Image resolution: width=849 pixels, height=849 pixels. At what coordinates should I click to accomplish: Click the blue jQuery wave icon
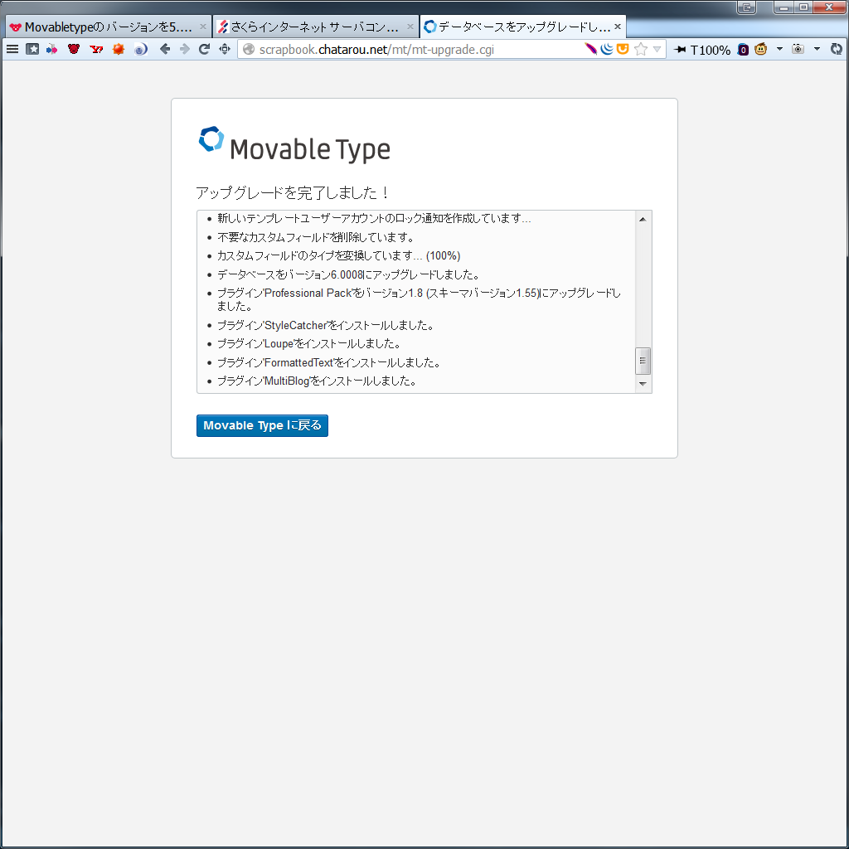607,49
